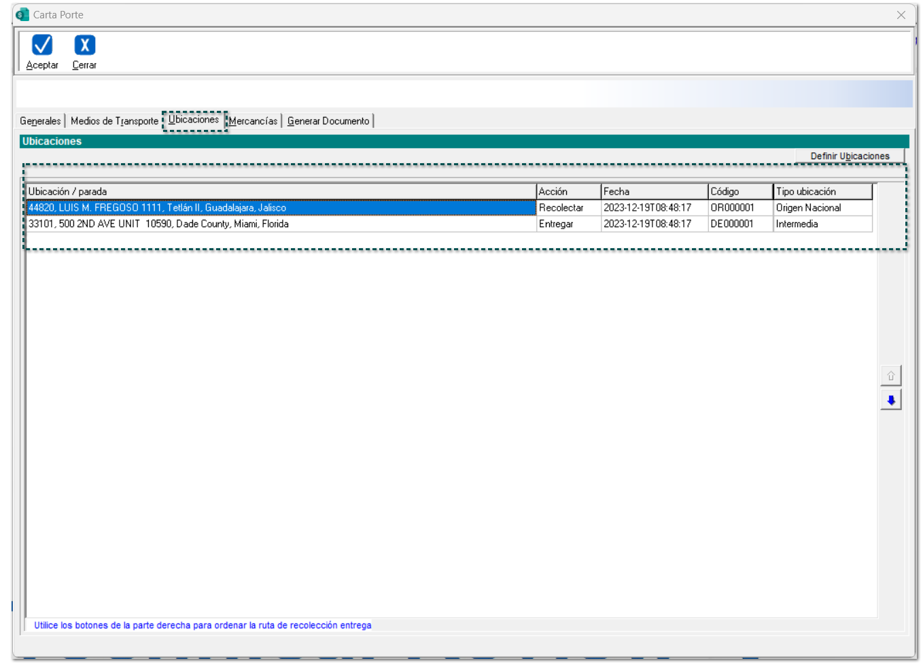Screen dimensions: 923x665
Task: Move the selected location up with the arrow
Action: click(x=890, y=376)
